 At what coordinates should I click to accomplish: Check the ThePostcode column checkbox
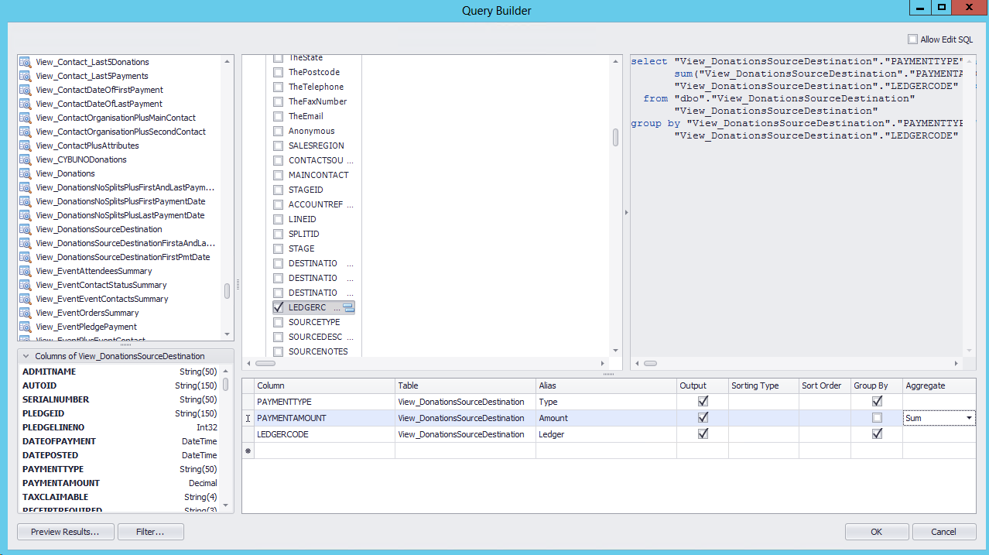coord(279,72)
